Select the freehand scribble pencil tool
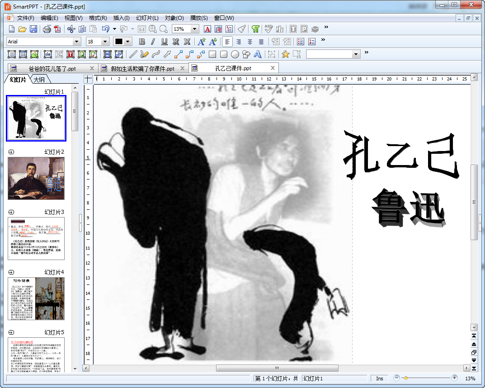 (x=144, y=54)
